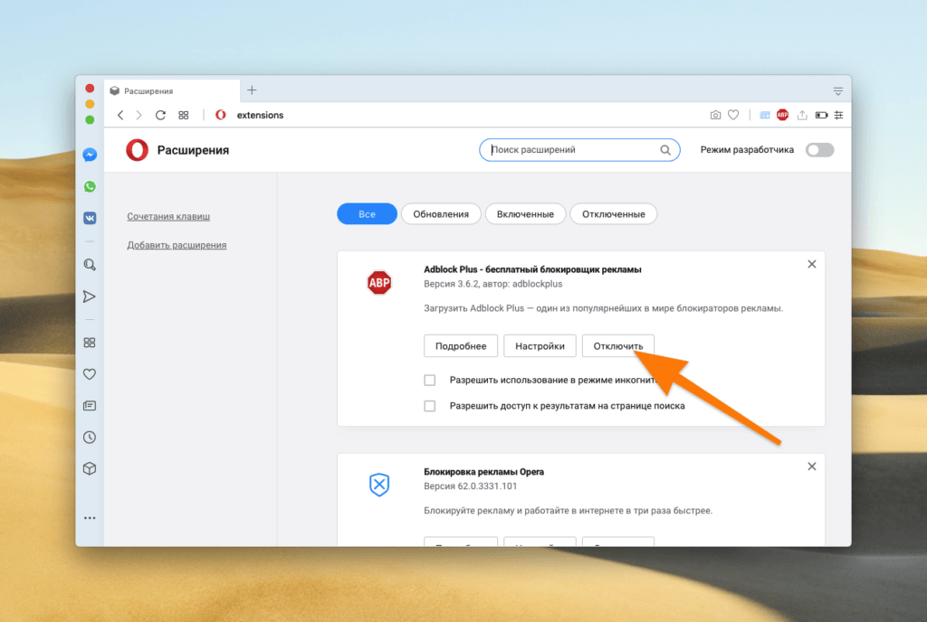Open bookmarks heart in sidebar
The image size is (927, 622).
pyautogui.click(x=90, y=374)
